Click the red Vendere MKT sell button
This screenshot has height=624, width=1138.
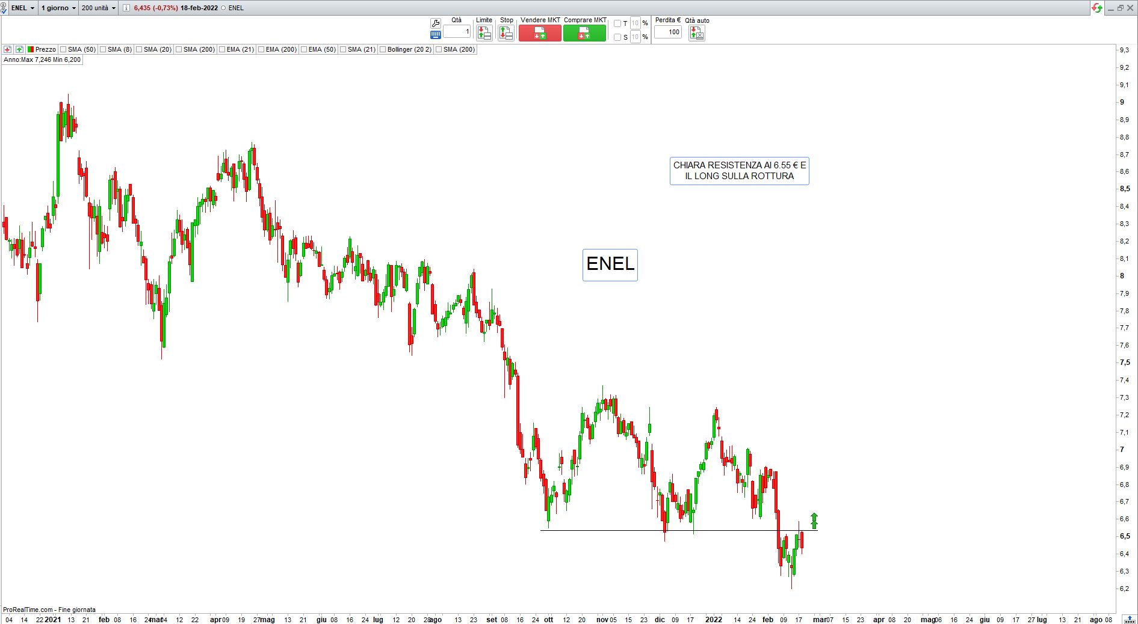coord(540,33)
